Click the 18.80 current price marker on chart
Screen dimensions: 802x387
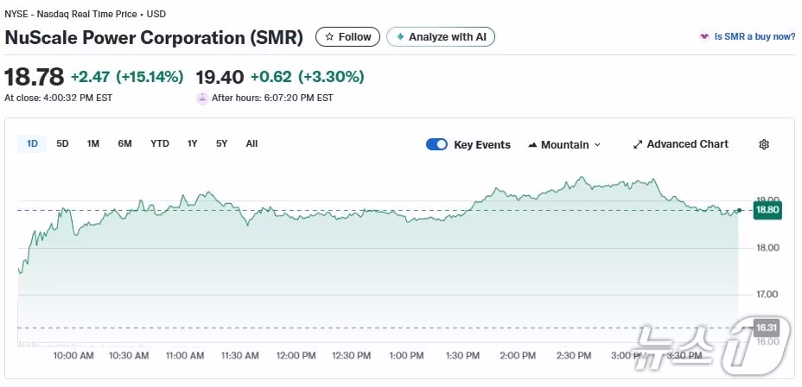point(767,209)
